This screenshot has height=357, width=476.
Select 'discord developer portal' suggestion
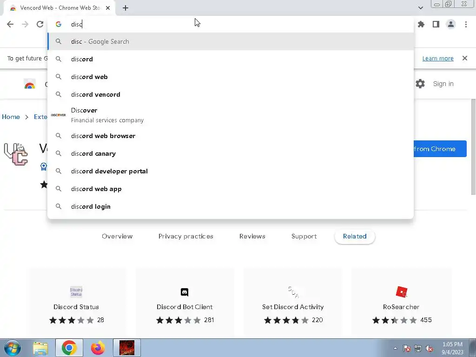[231, 171]
